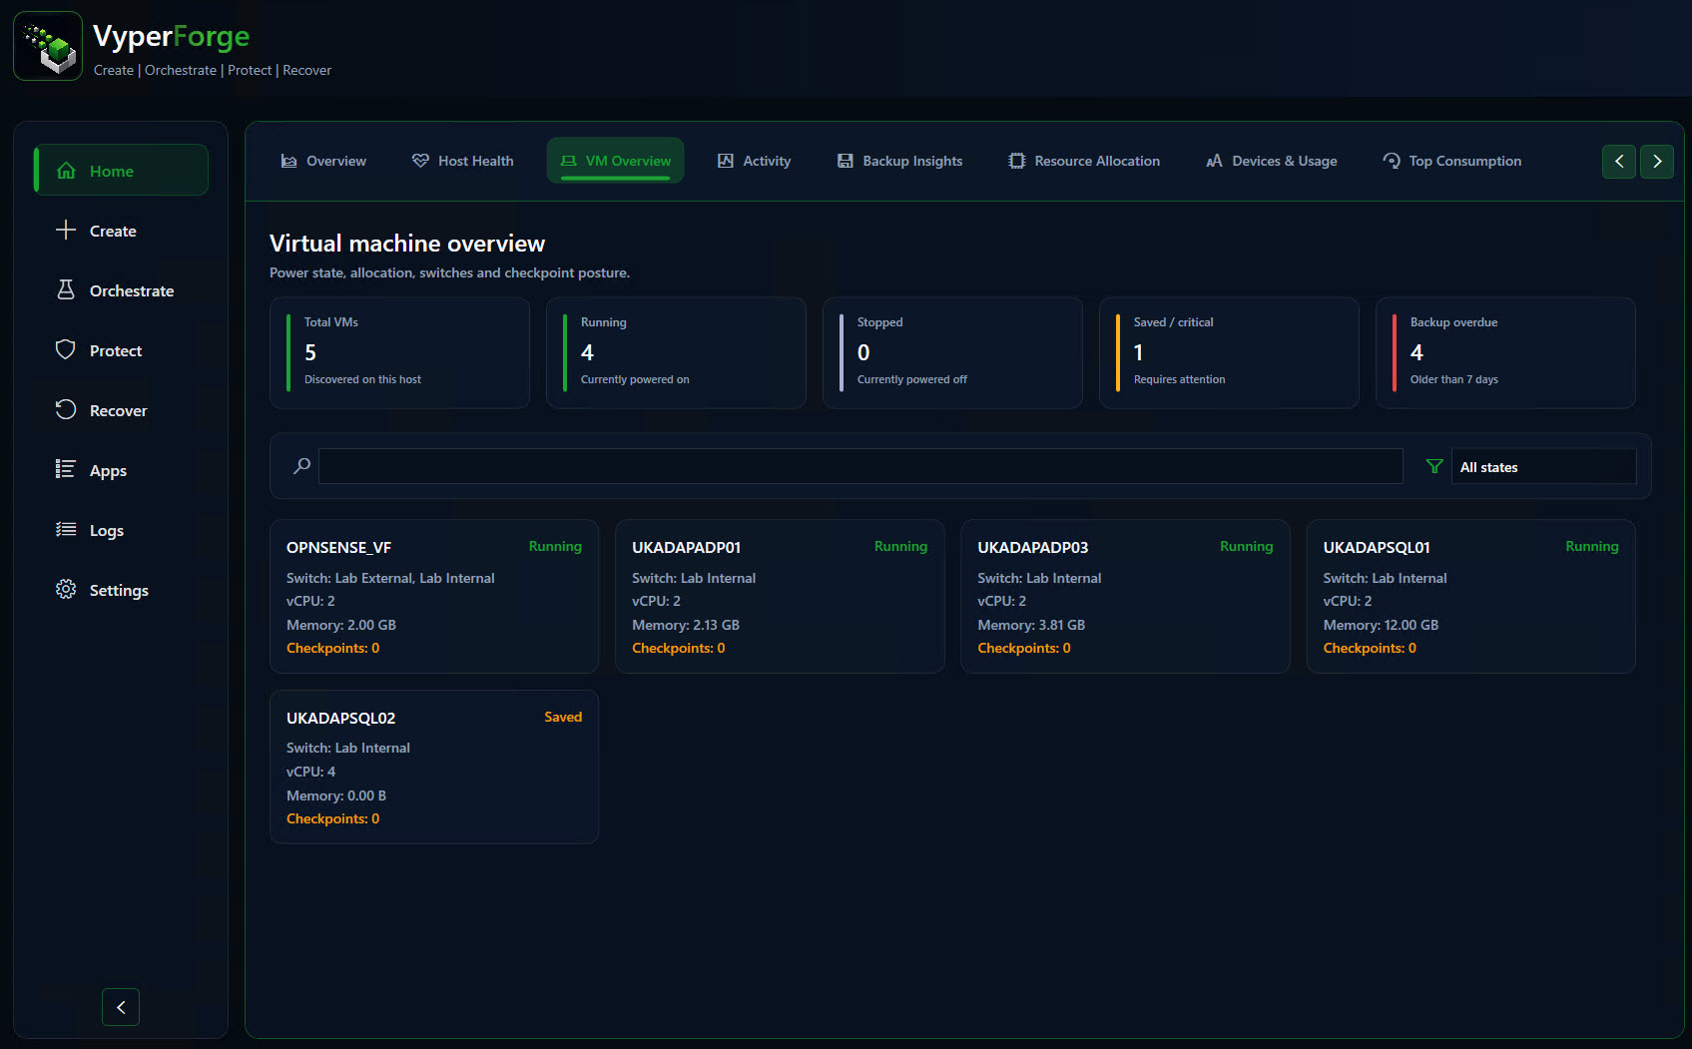This screenshot has width=1692, height=1049.
Task: Open the Activity tab
Action: click(x=755, y=161)
